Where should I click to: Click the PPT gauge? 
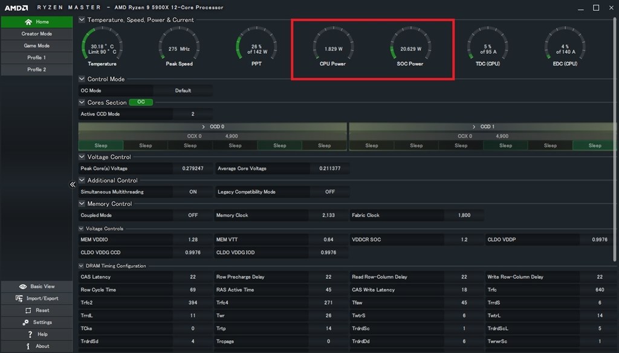coord(256,47)
